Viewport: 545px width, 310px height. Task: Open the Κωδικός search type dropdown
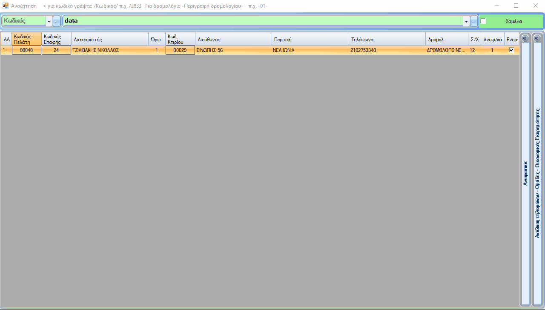click(49, 21)
